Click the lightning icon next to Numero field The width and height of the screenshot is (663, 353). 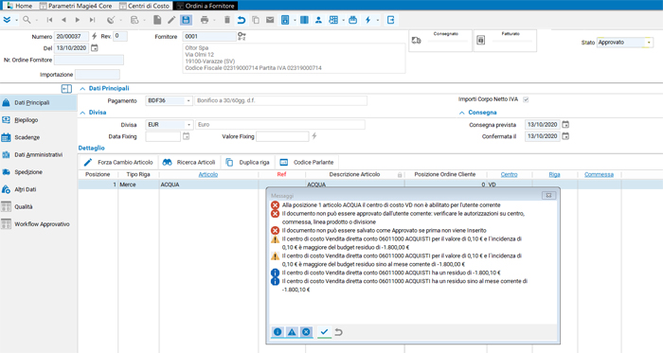(95, 36)
